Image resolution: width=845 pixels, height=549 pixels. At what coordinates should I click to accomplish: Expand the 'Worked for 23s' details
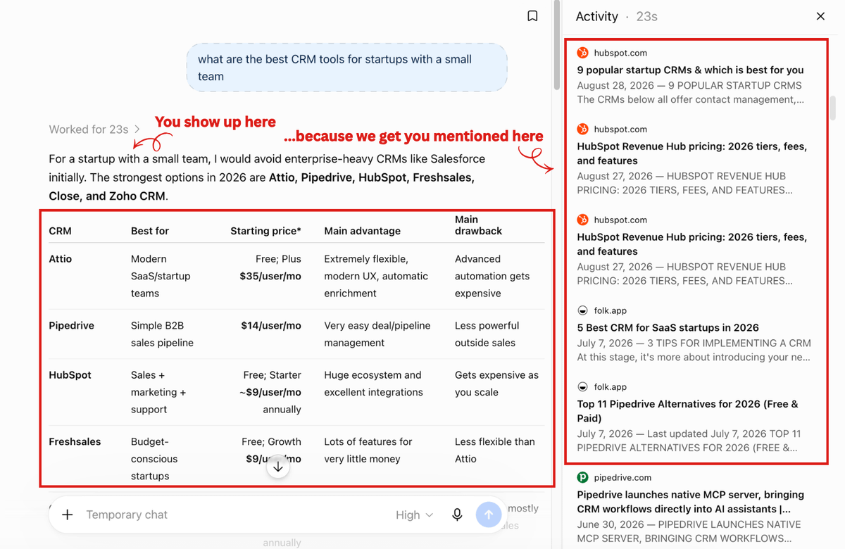point(94,130)
